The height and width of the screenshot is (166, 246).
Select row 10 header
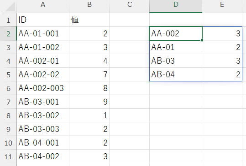click(8, 142)
